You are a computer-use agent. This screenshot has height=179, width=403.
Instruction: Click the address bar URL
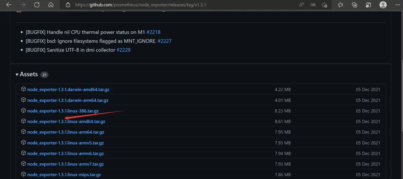(141, 5)
